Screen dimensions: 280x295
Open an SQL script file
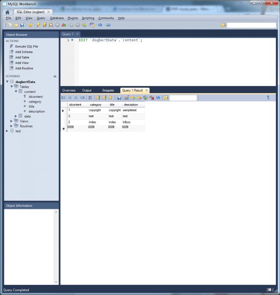click(x=16, y=25)
